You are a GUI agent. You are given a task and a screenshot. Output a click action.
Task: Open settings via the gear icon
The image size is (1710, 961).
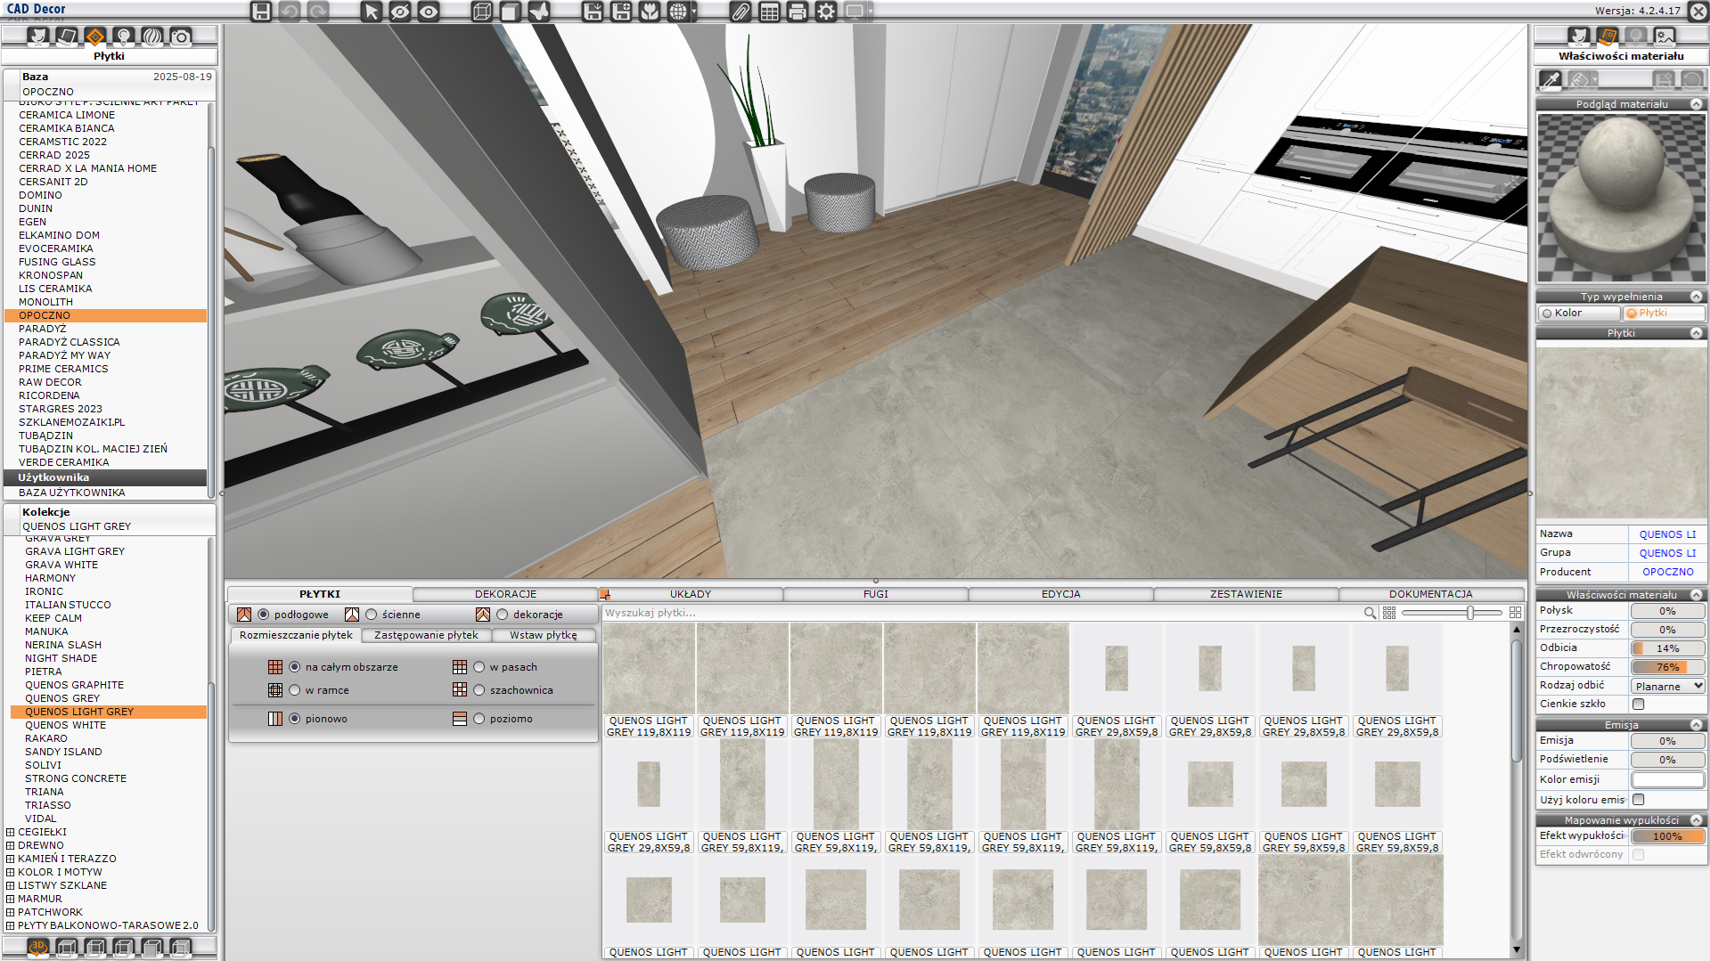click(826, 12)
